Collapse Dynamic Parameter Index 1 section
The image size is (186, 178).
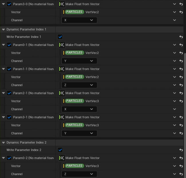click(3, 29)
